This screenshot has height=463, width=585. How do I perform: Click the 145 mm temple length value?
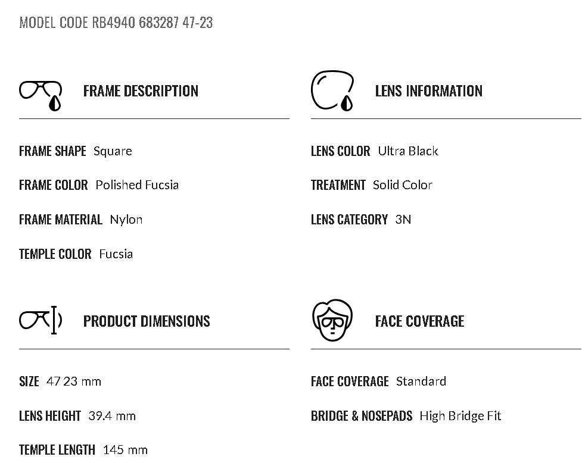click(x=125, y=450)
